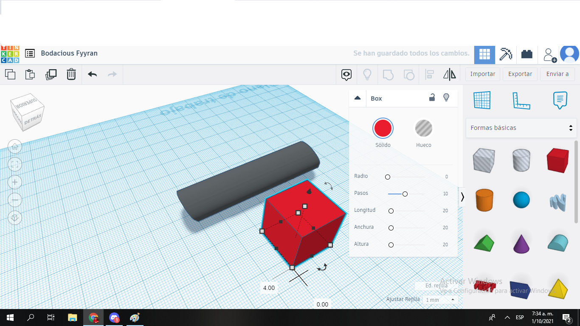Open the Notes tool
580x326 pixels.
(560, 101)
